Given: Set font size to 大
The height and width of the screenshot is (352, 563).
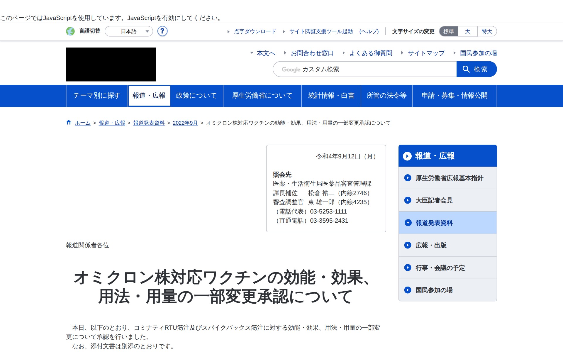Looking at the screenshot, I should tap(467, 31).
